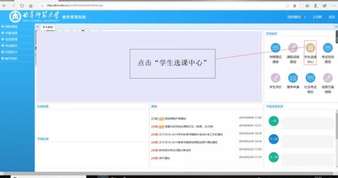Add page to favorites star icon
338x178 pixels.
[x=295, y=6]
